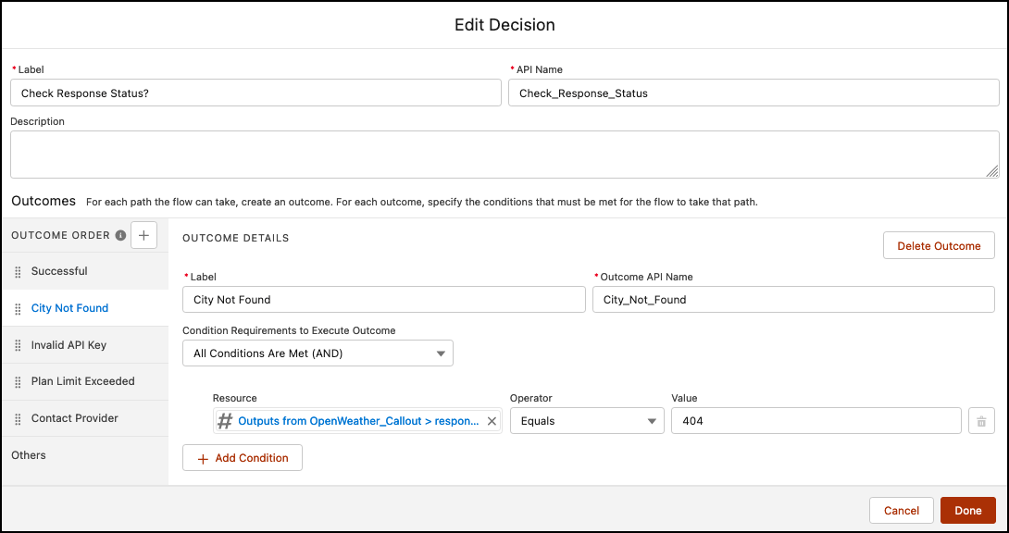Click the Description text area
Viewport: 1009px width, 533px height.
point(504,155)
